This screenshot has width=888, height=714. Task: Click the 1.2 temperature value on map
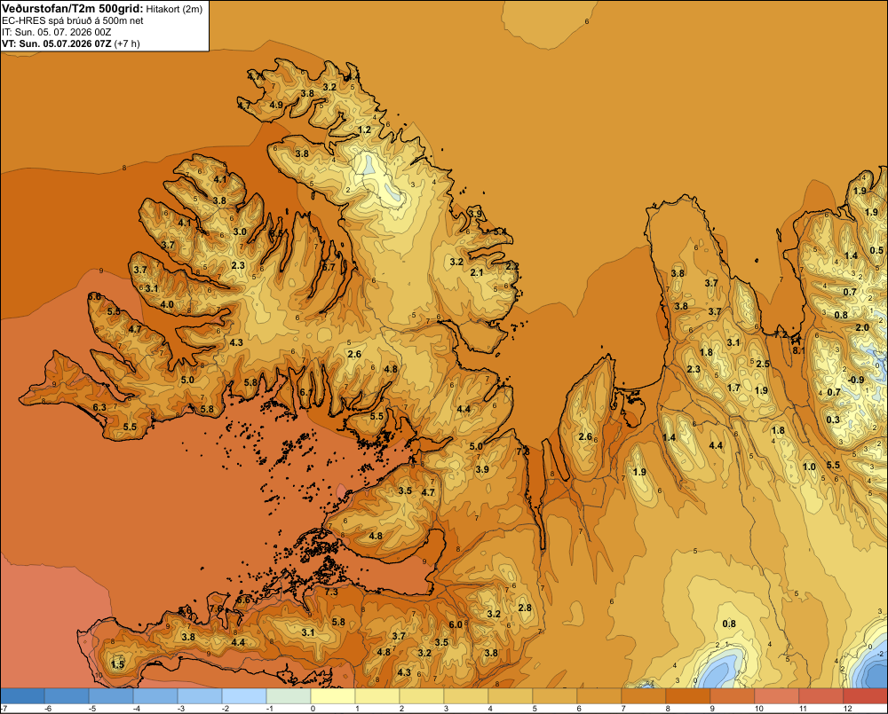365,130
